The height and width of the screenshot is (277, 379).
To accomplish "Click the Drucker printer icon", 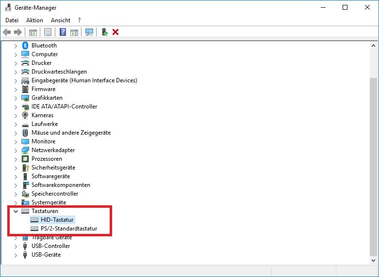I will pos(25,63).
